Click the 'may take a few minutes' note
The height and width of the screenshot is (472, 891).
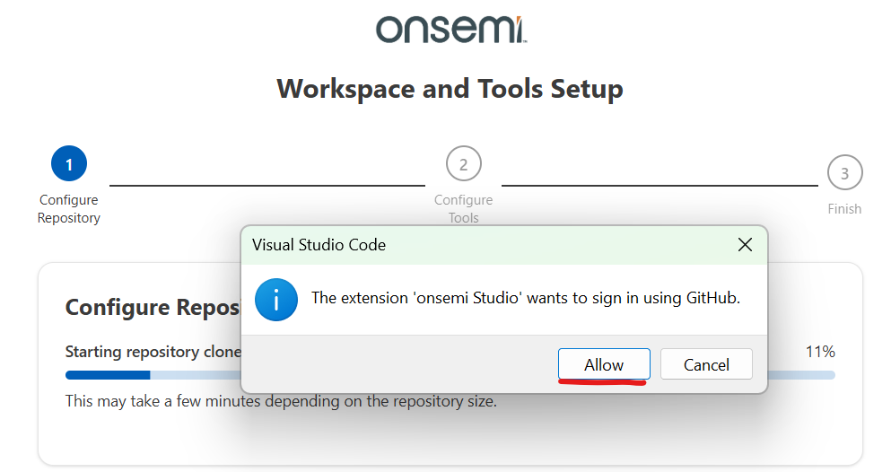281,401
